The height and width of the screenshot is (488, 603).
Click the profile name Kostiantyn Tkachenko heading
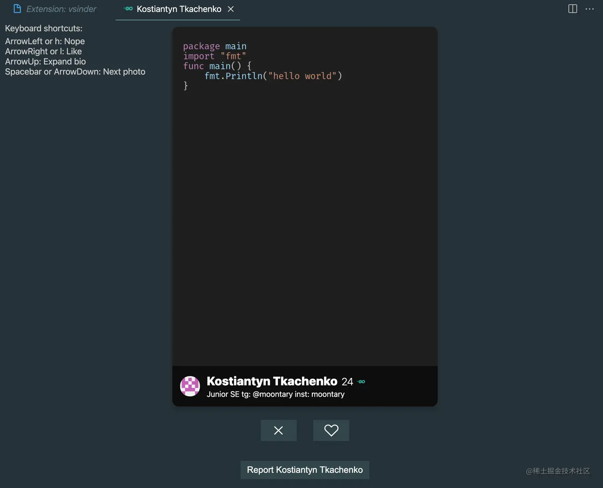pos(272,381)
